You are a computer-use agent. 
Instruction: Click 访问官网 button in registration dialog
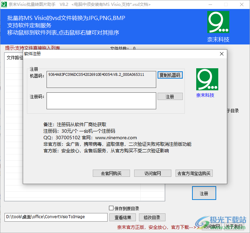tap(152, 173)
